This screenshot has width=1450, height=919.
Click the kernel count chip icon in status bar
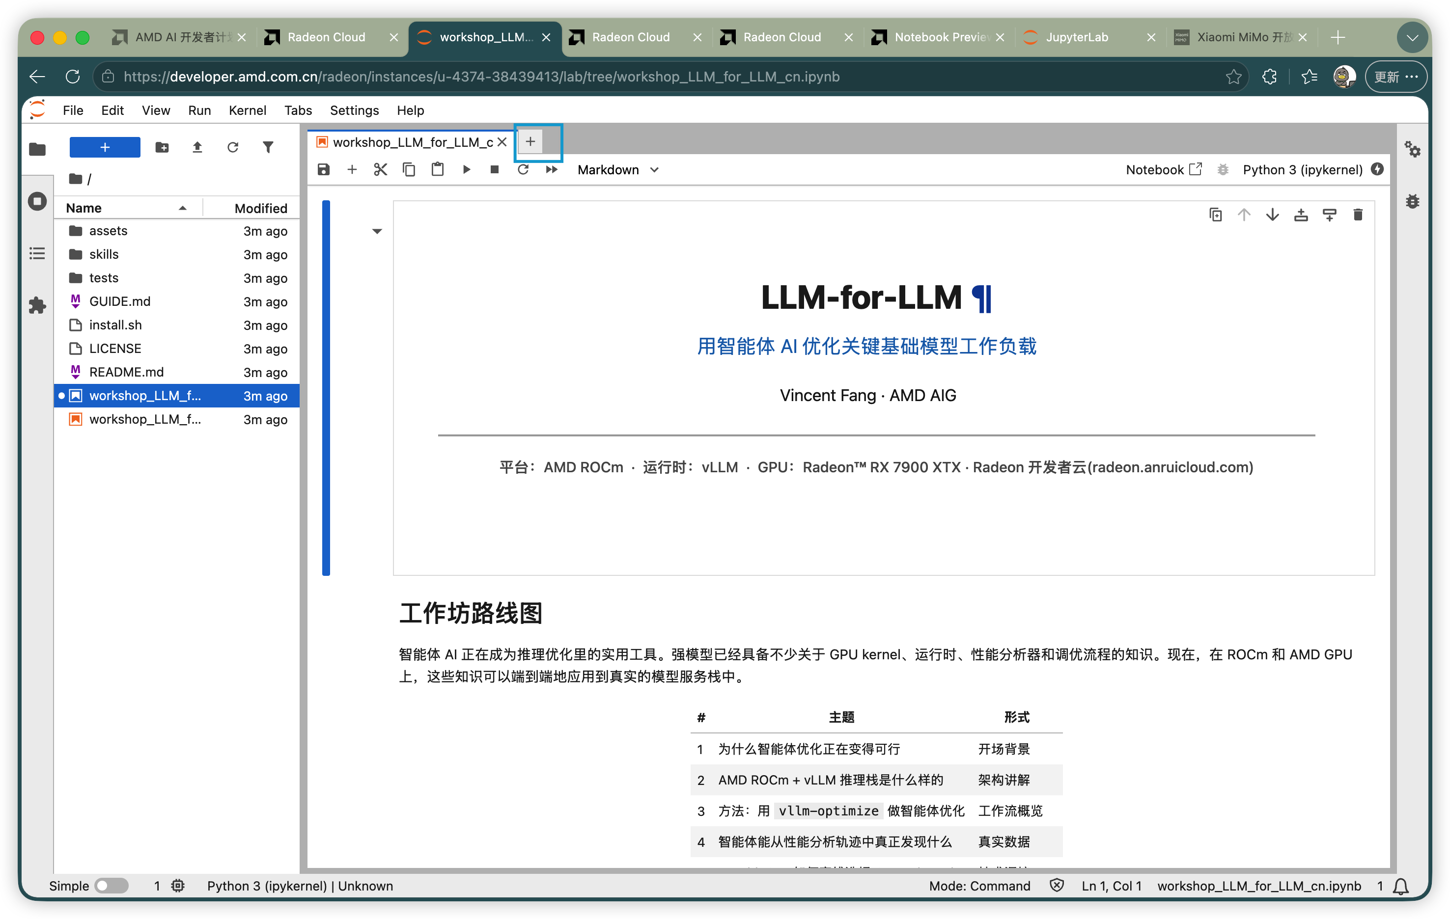[x=178, y=886]
